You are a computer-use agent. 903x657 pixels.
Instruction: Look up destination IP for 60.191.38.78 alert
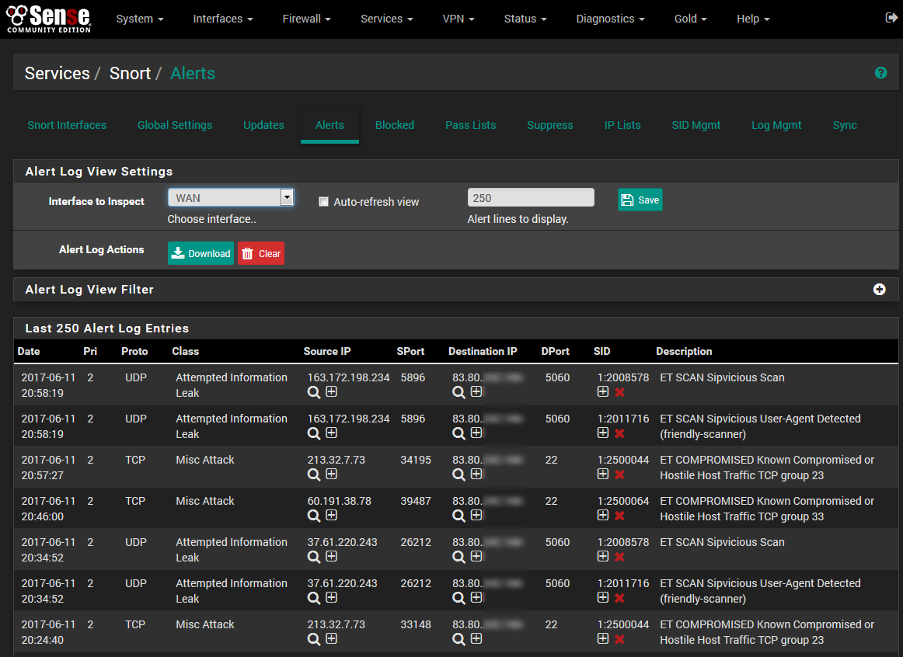click(458, 515)
